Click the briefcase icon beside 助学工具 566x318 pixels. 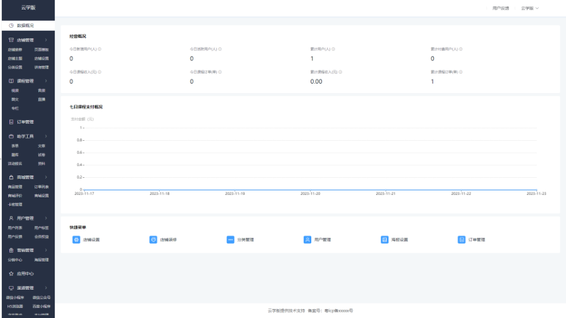11,136
